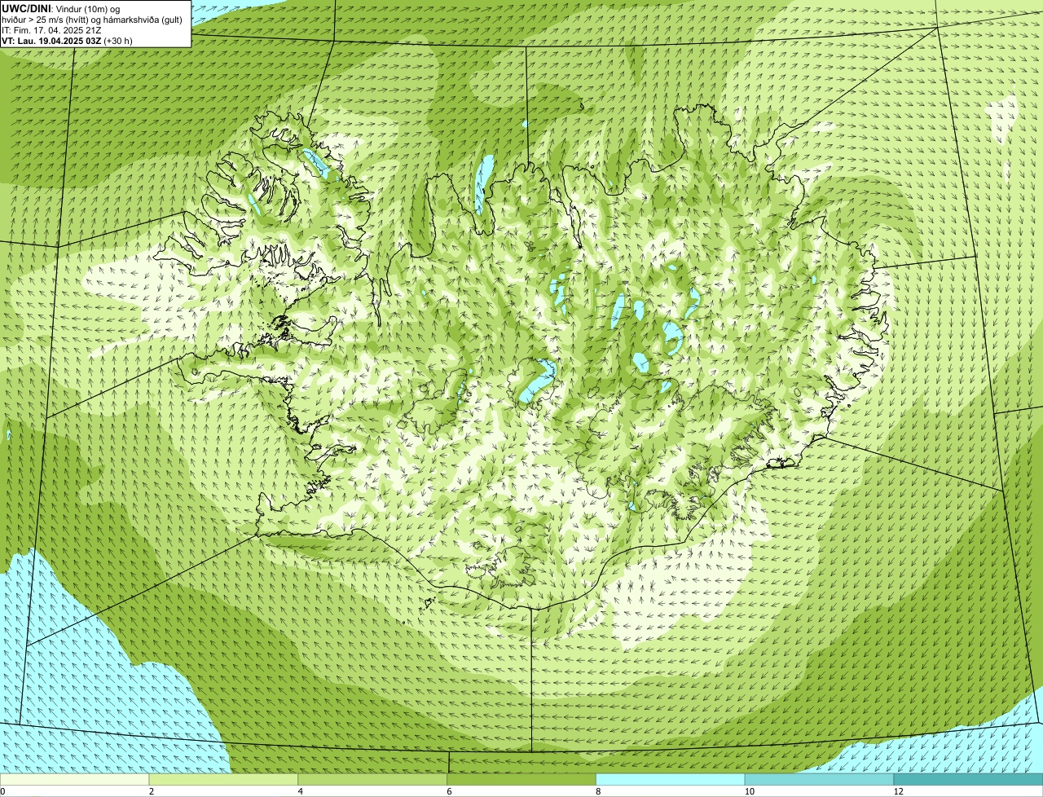Image resolution: width=1043 pixels, height=797 pixels.
Task: Click the 'VT: Lau. 19.04.2025 03Z' line
Action: pos(51,41)
